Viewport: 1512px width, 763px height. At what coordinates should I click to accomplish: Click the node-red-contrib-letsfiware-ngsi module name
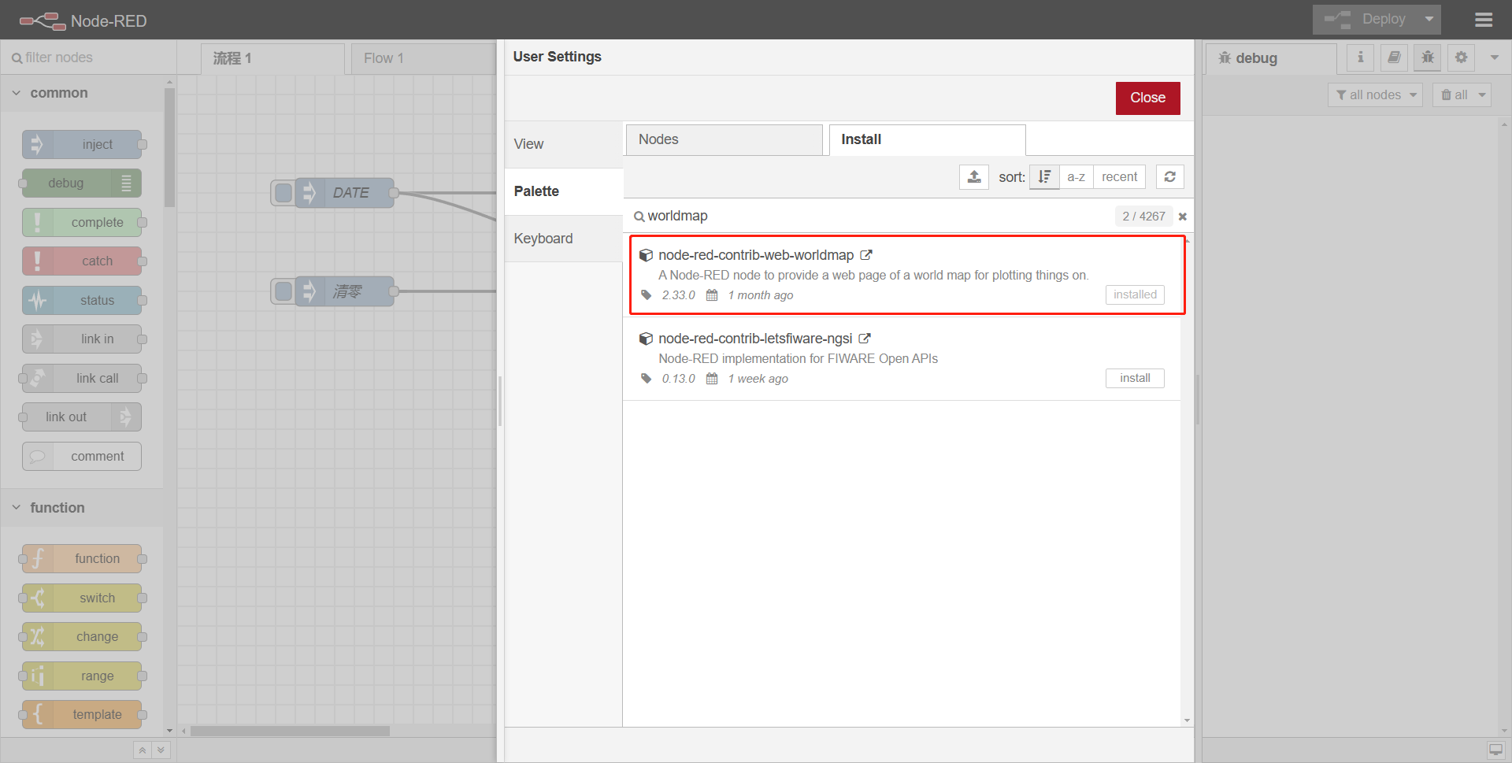tap(755, 339)
